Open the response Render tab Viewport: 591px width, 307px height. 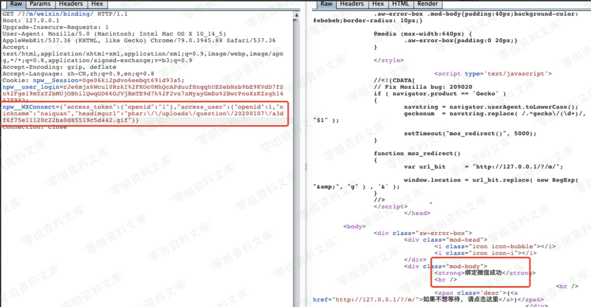[x=427, y=4]
